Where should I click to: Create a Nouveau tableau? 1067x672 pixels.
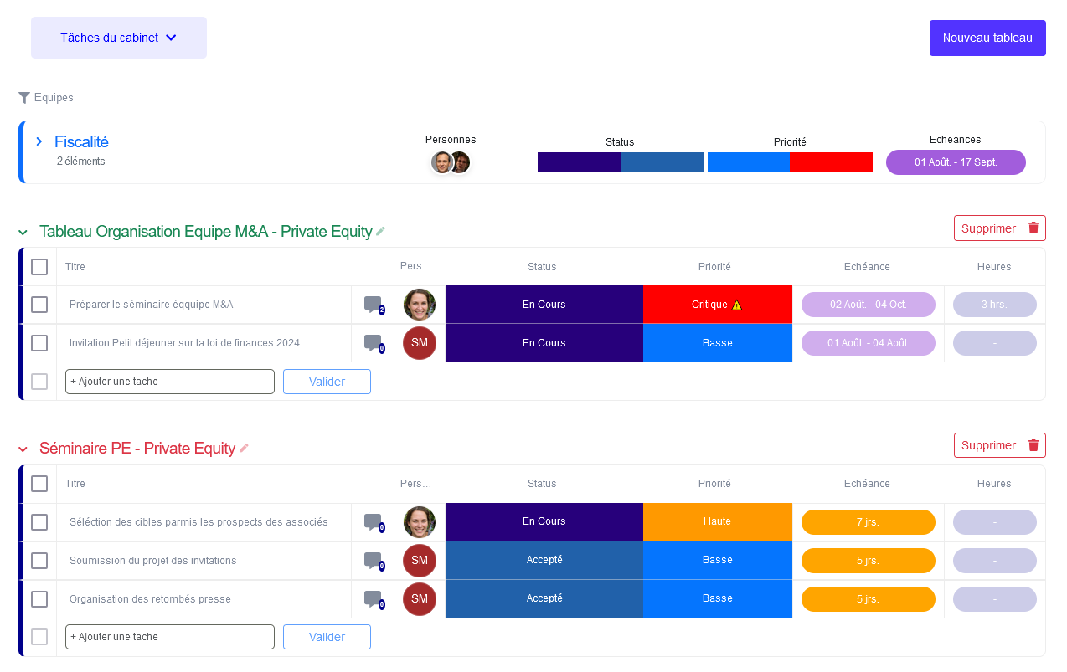pyautogui.click(x=987, y=38)
